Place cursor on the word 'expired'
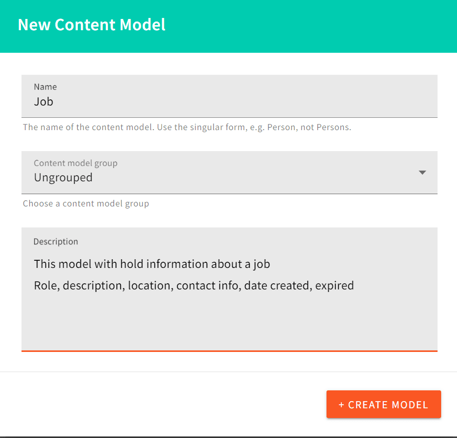The height and width of the screenshot is (438, 457). [335, 285]
